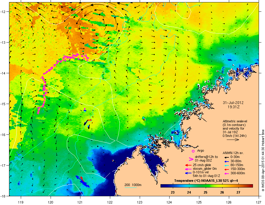This screenshot has width=265, height=205.
Task: Click the "124" longitude axis label
Action: pos(169,202)
